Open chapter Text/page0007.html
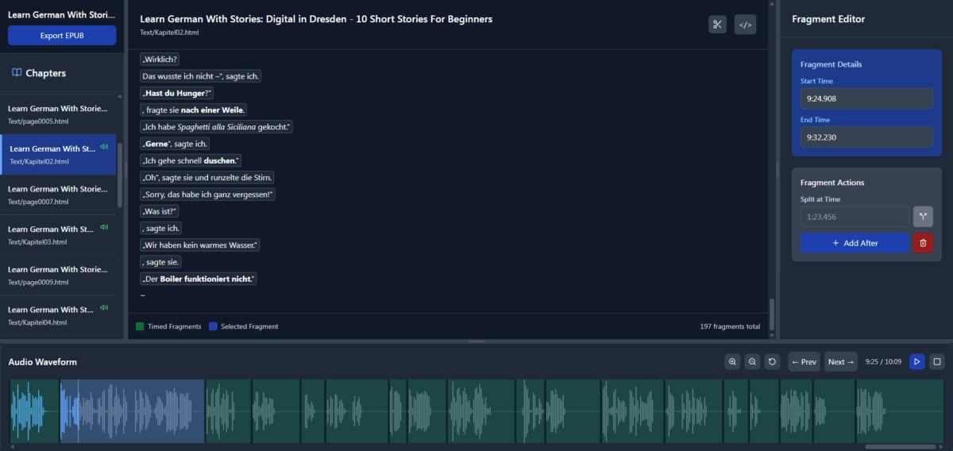The height and width of the screenshot is (451, 953). 58,195
